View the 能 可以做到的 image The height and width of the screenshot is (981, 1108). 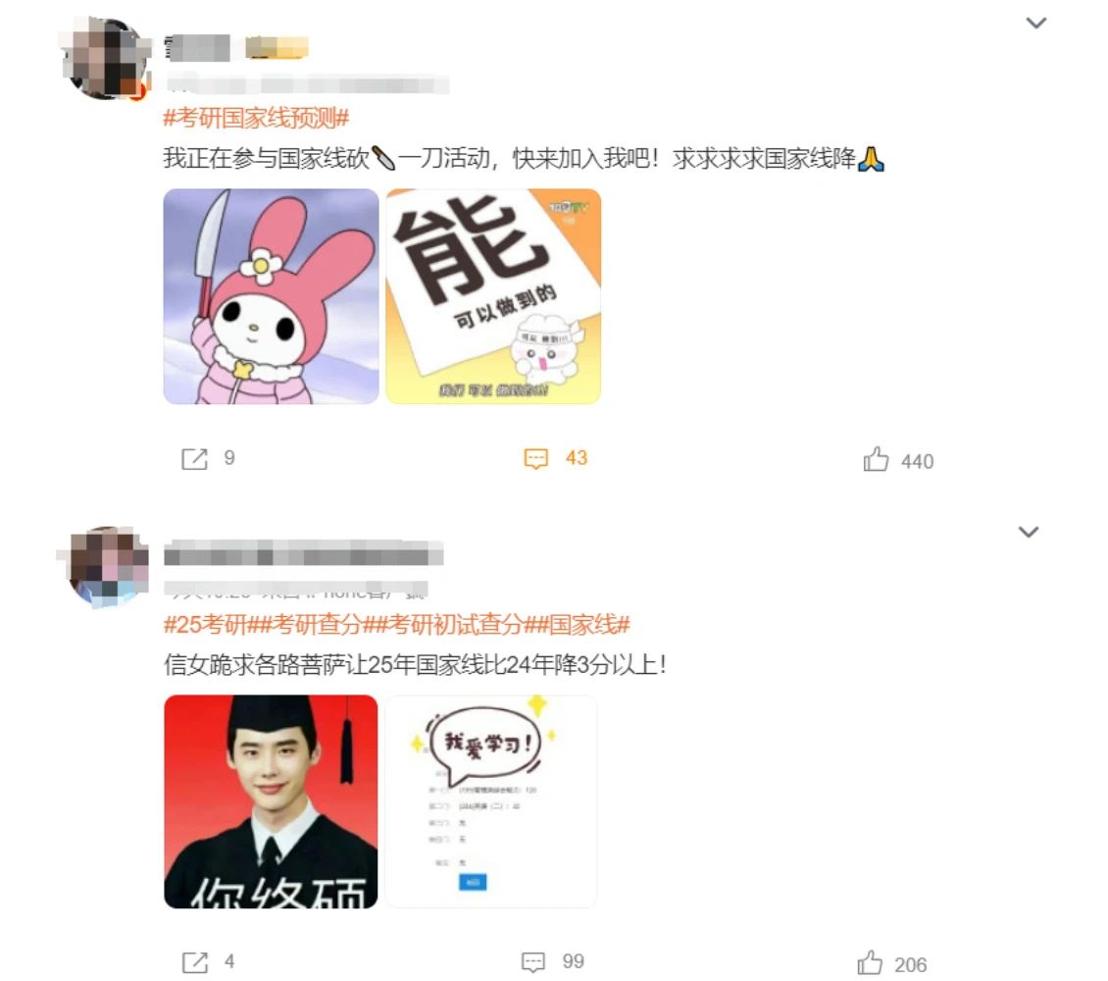493,297
